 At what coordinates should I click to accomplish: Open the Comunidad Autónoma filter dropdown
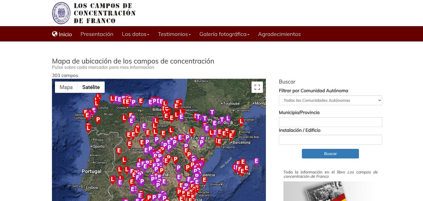click(330, 100)
